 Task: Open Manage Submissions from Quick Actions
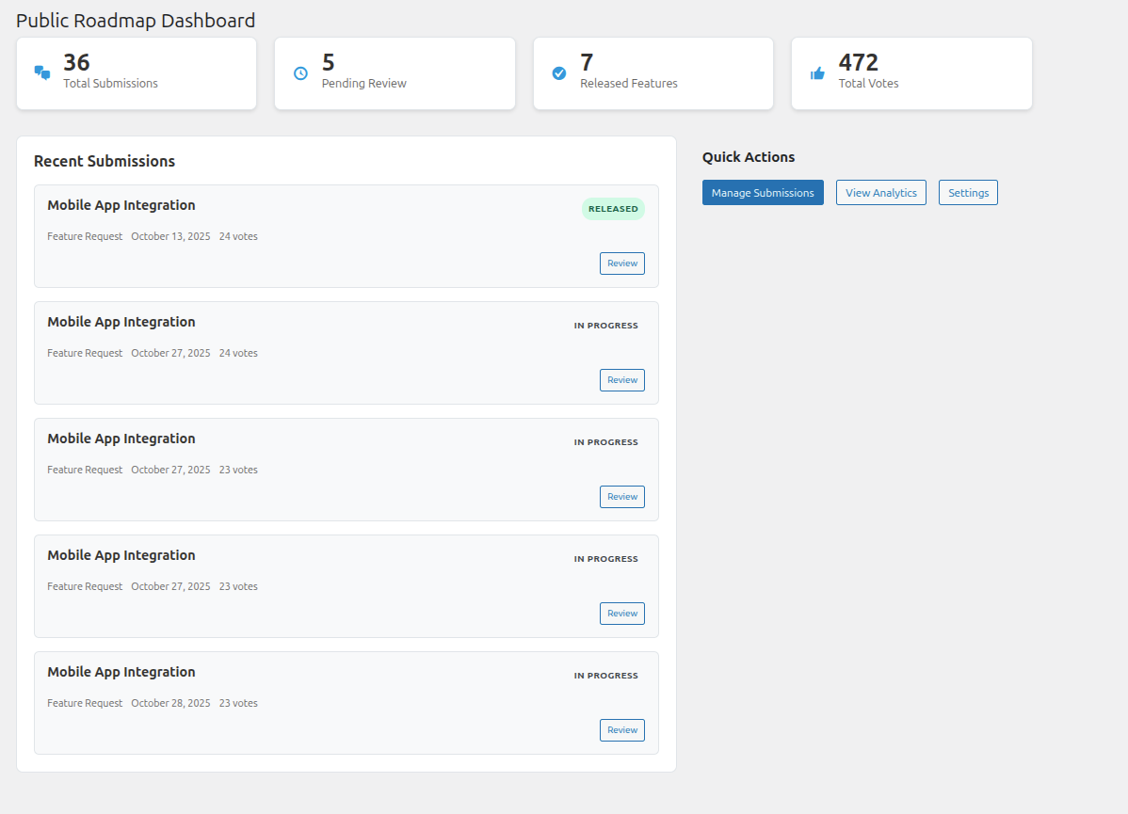[763, 193]
